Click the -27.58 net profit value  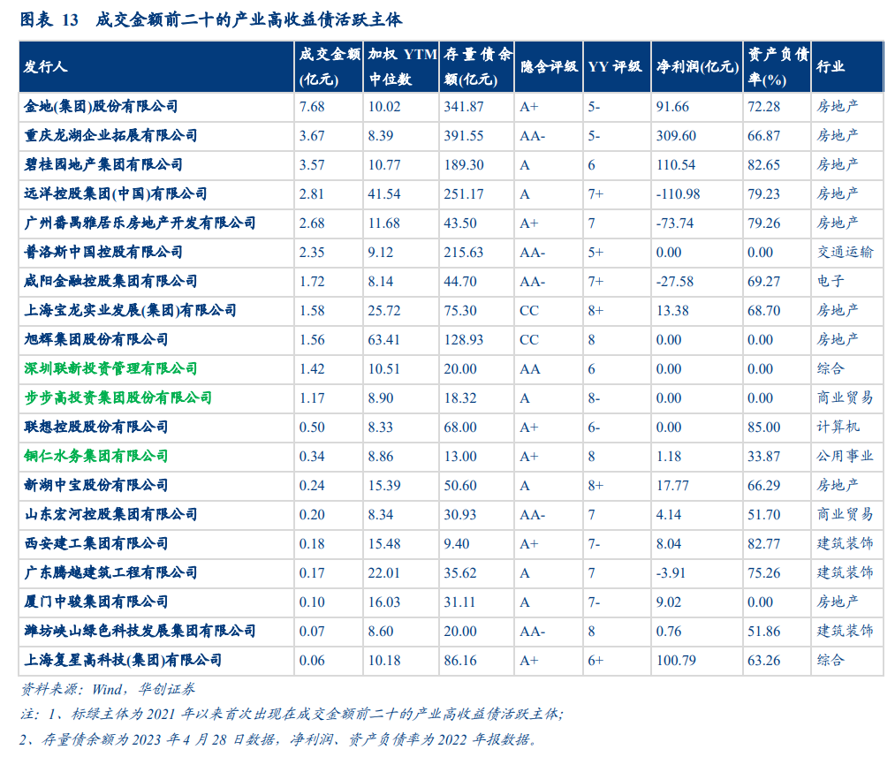click(675, 281)
